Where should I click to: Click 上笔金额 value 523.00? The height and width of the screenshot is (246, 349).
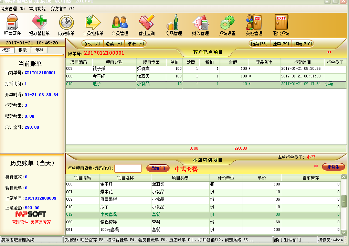[x=32, y=208]
